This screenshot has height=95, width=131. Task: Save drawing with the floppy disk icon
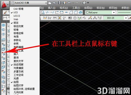click(60, 3)
